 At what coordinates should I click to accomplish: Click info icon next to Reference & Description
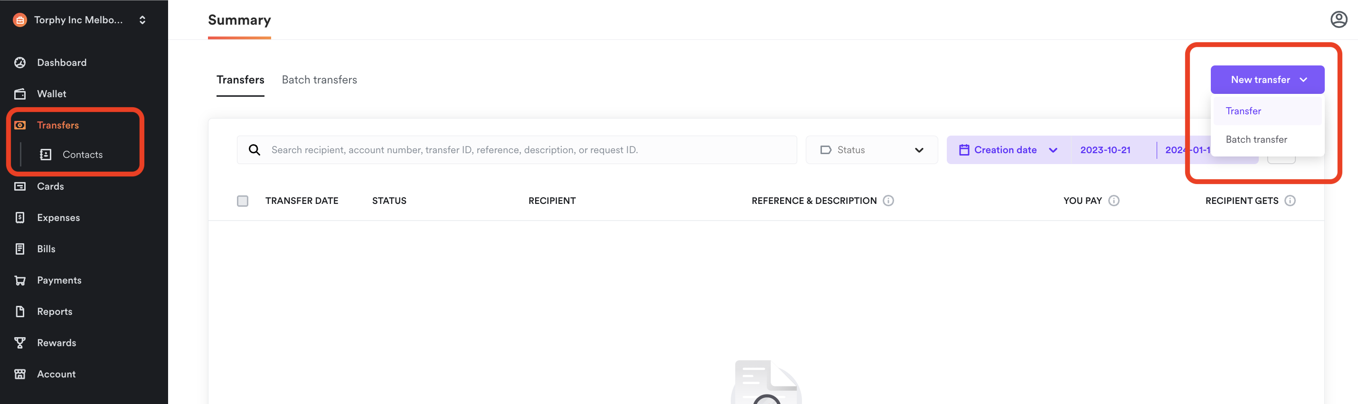(x=888, y=201)
